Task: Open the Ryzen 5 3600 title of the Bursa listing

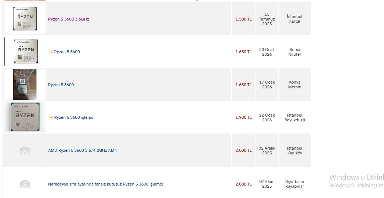Action: (x=67, y=52)
